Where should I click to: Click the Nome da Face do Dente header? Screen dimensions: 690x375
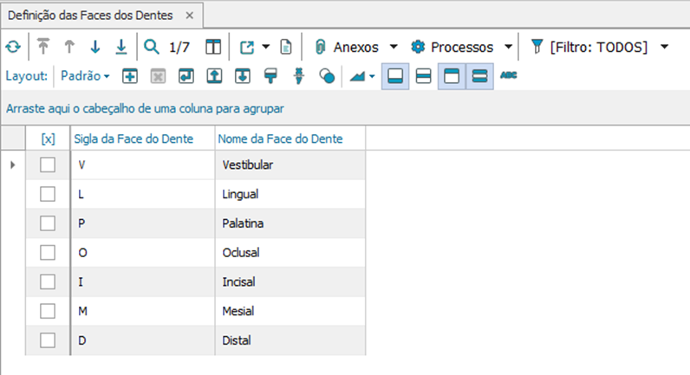click(x=280, y=139)
